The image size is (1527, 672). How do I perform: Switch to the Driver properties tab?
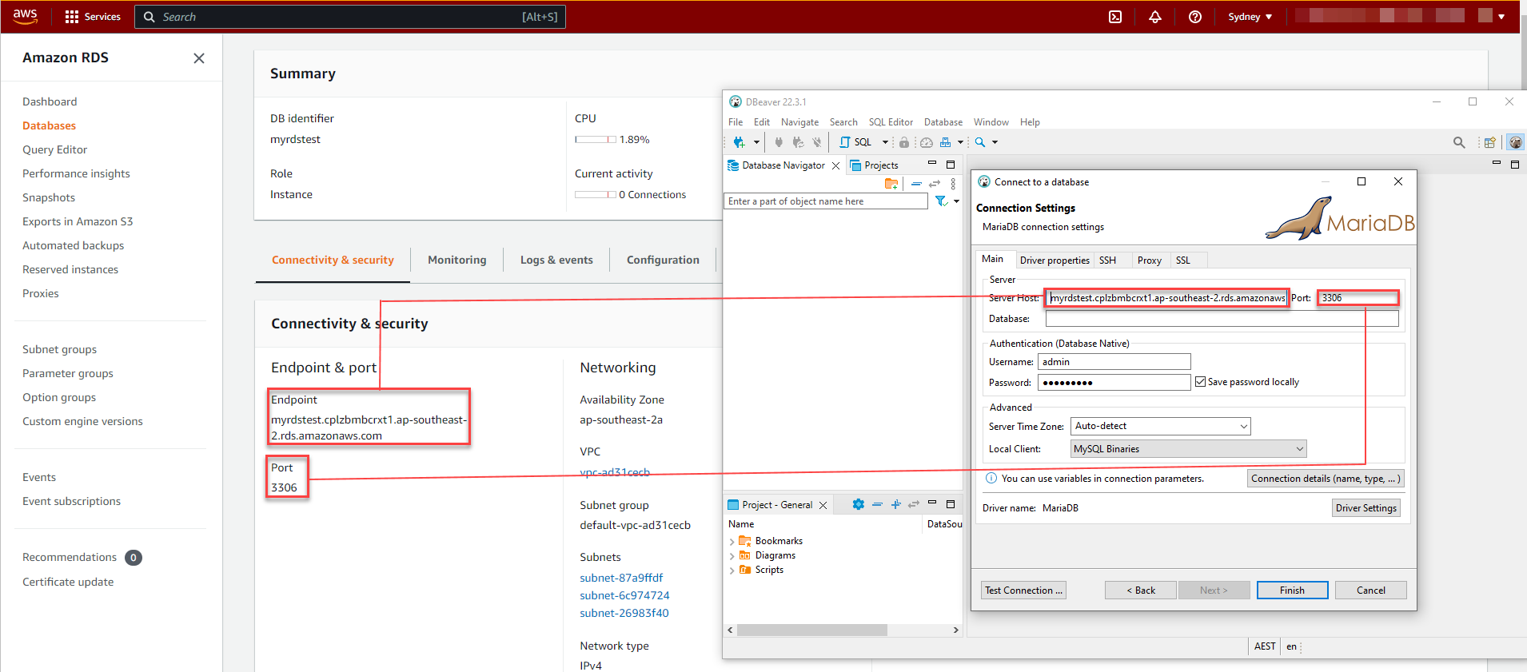point(1054,260)
